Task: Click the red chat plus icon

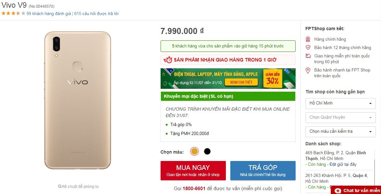Action: [x=337, y=190]
